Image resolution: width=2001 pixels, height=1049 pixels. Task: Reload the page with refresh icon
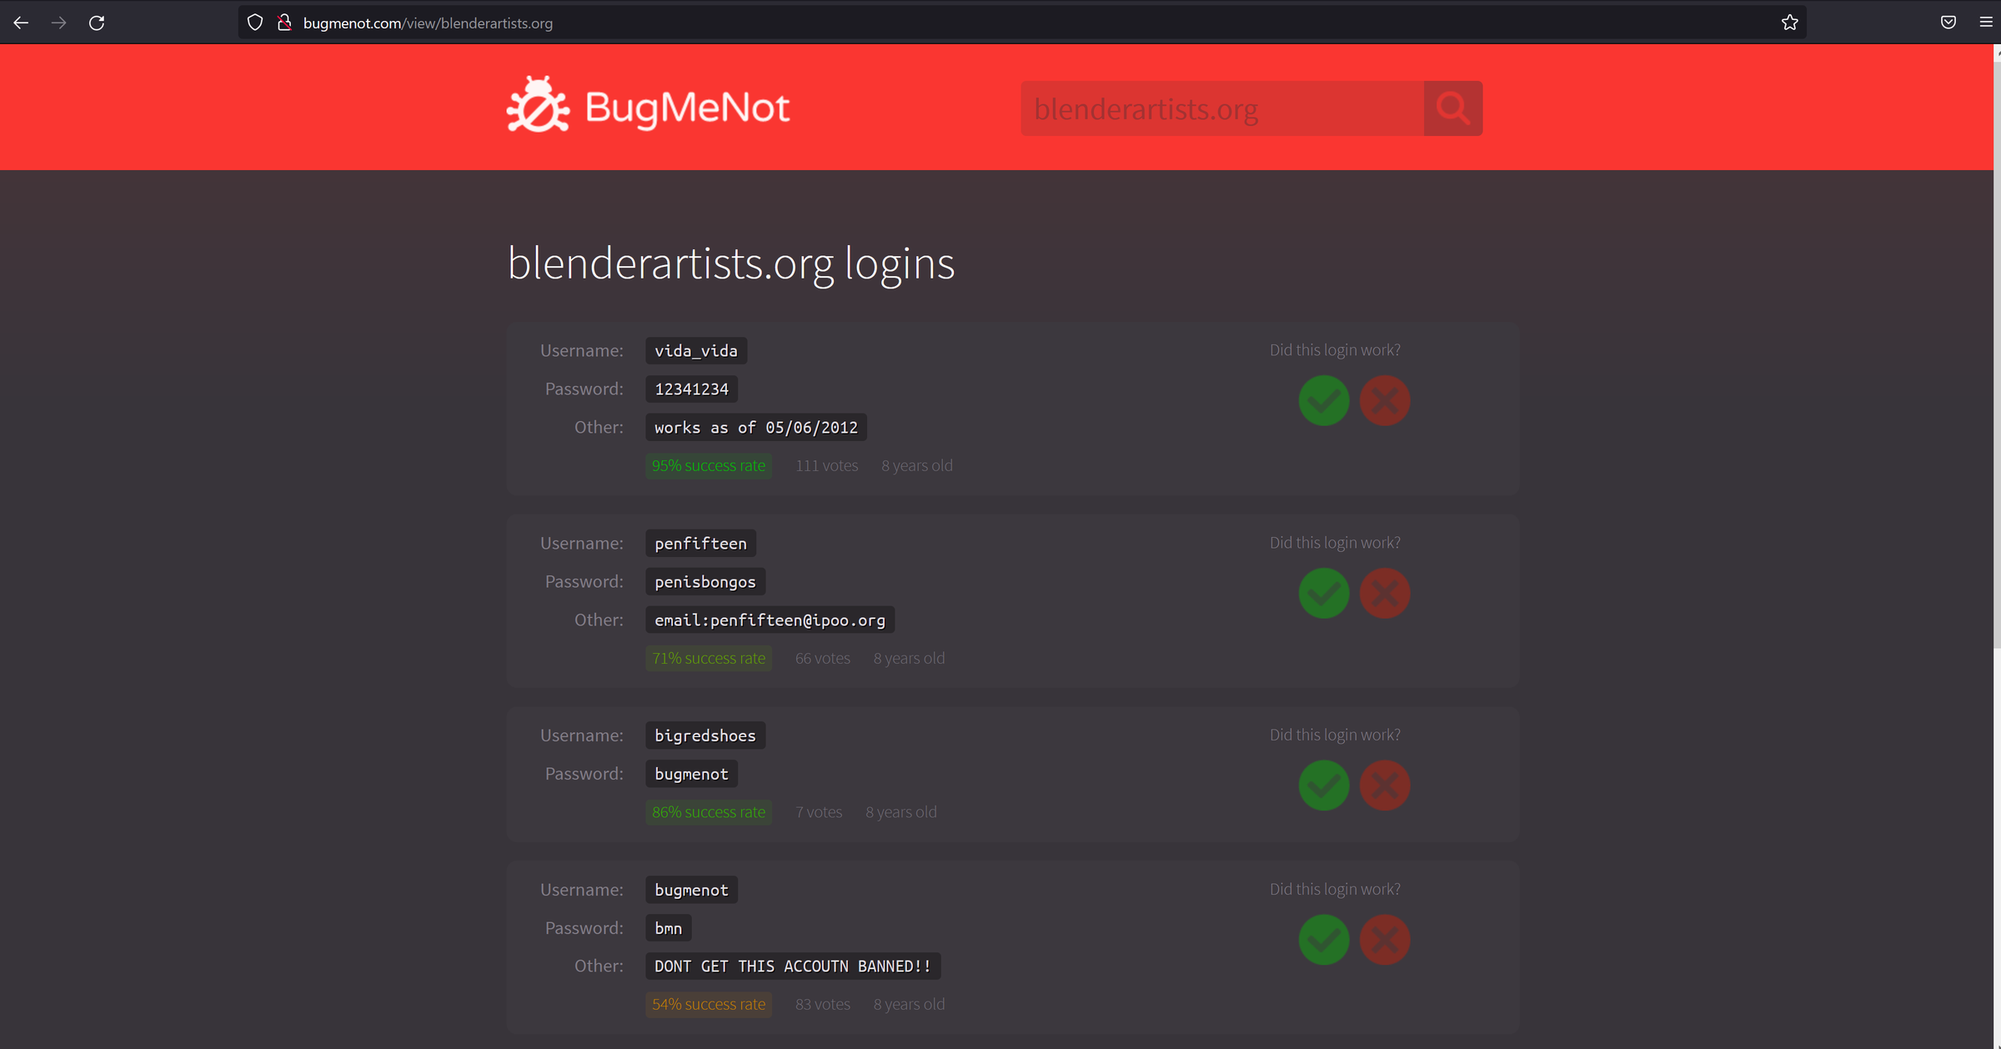[x=97, y=23]
